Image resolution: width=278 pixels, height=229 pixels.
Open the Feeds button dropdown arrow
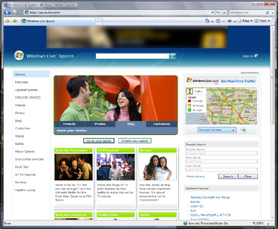(x=224, y=21)
